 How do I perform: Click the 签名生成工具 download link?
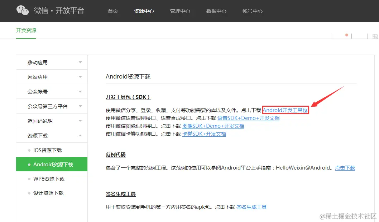(251, 207)
